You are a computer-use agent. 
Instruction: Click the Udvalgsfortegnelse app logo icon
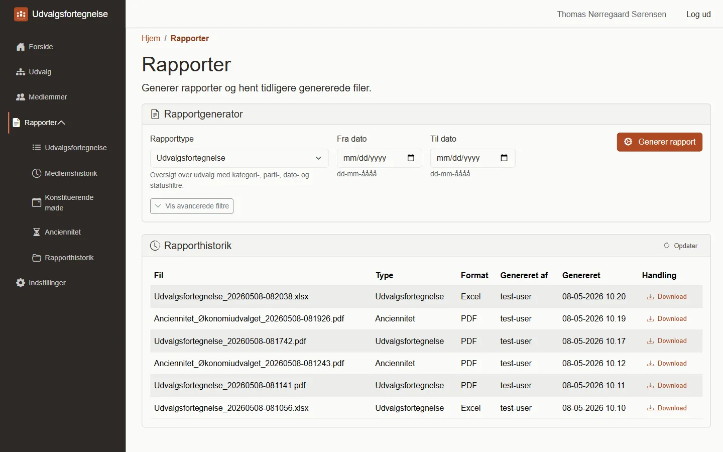tap(21, 14)
